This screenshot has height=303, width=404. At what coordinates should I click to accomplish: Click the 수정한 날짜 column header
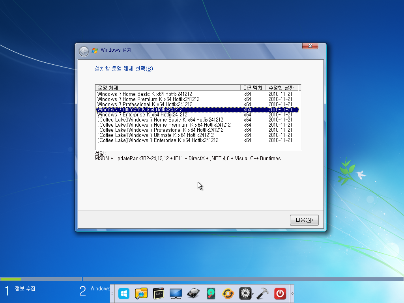coord(282,88)
